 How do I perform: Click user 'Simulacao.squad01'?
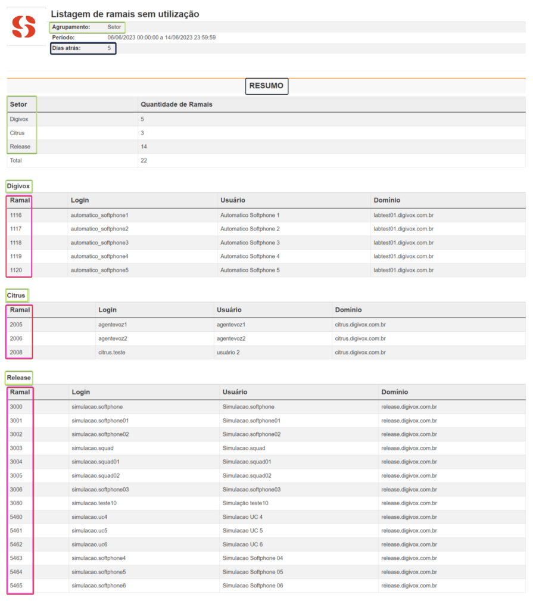247,462
